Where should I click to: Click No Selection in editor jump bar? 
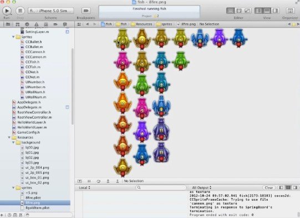coord(209,24)
